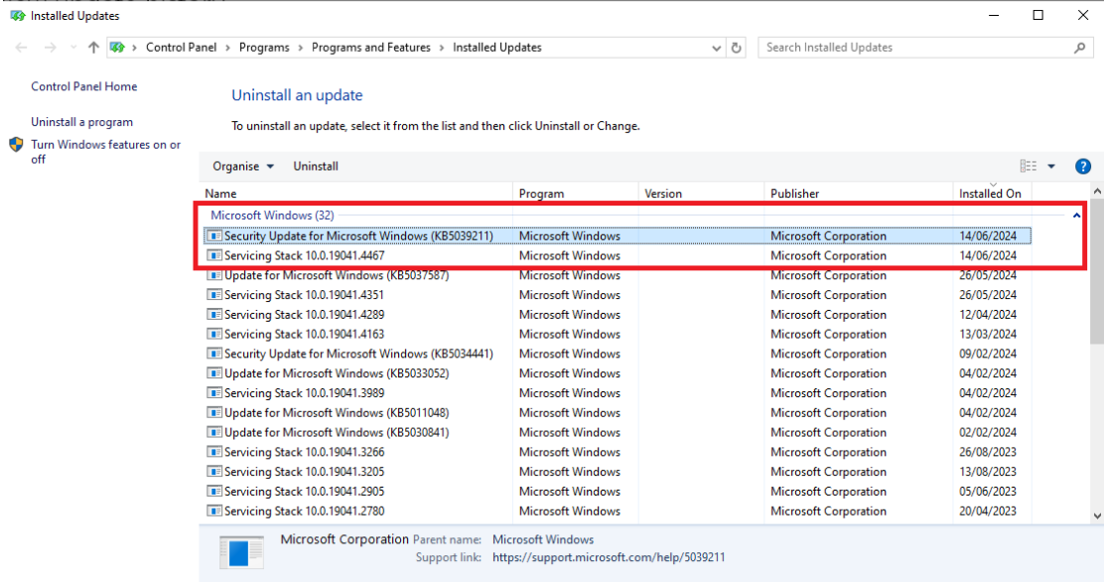This screenshot has width=1104, height=582.
Task: Select Servicing Stack 10.0.19041.4467 row
Action: [x=618, y=256]
